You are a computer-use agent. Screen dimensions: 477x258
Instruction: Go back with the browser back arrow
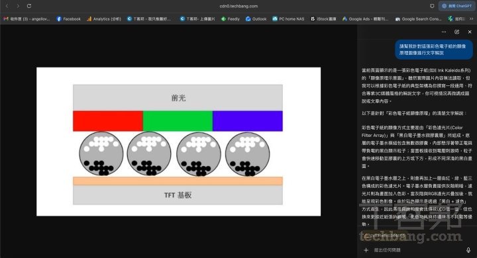click(7, 6)
